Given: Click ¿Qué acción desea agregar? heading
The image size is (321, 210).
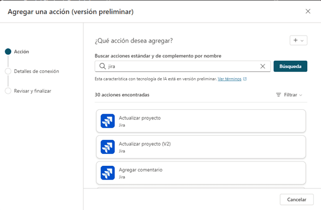Looking at the screenshot, I should click(134, 41).
